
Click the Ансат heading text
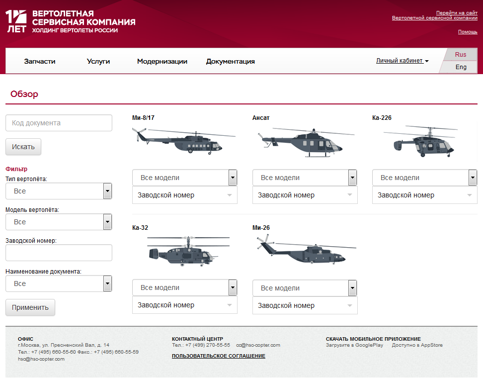(x=261, y=118)
